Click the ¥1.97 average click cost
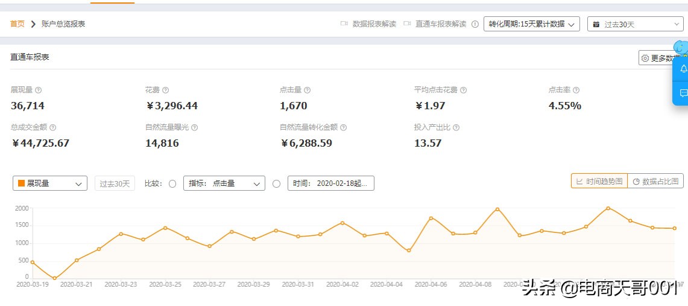The width and height of the screenshot is (688, 306). (430, 106)
